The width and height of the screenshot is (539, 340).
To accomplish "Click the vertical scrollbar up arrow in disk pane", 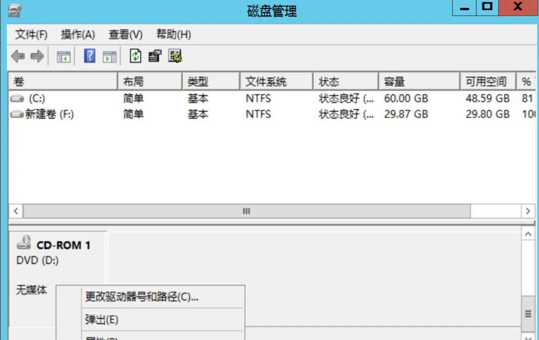I will (x=528, y=234).
